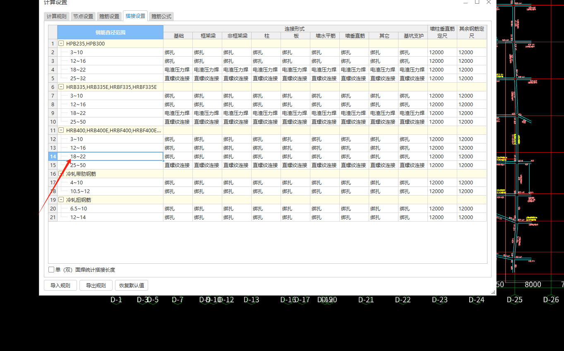Enable 单(双)面焊统计搭接长度 checkbox
Image resolution: width=564 pixels, height=351 pixels.
coord(51,270)
